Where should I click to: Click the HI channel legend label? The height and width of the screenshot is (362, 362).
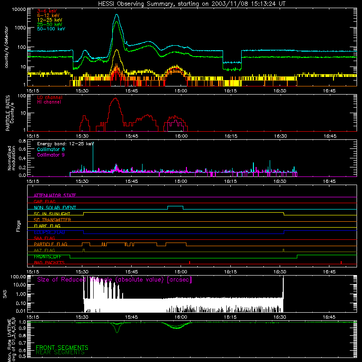click(x=49, y=102)
